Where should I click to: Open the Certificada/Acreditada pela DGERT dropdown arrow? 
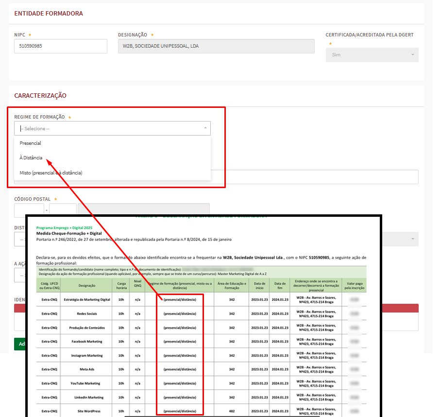413,55
